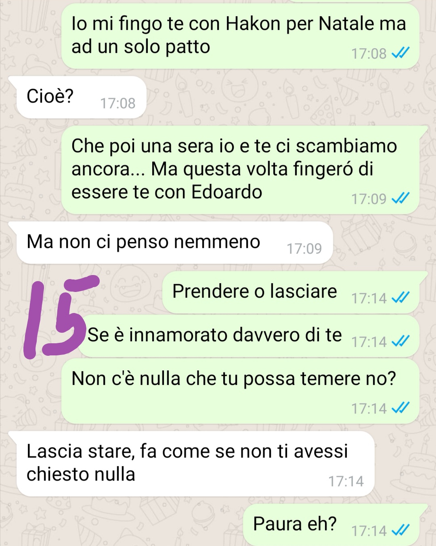
Task: Click the 17:09 timestamp on 'Ma non ci penso nemmeno'
Action: click(304, 249)
